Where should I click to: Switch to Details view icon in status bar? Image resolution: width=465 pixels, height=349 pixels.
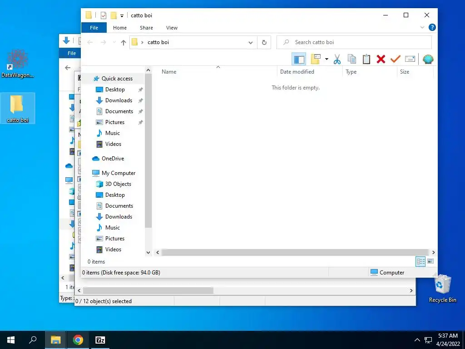pyautogui.click(x=420, y=261)
